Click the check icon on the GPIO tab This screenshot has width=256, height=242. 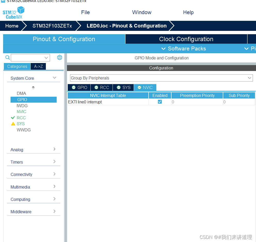coord(74,87)
